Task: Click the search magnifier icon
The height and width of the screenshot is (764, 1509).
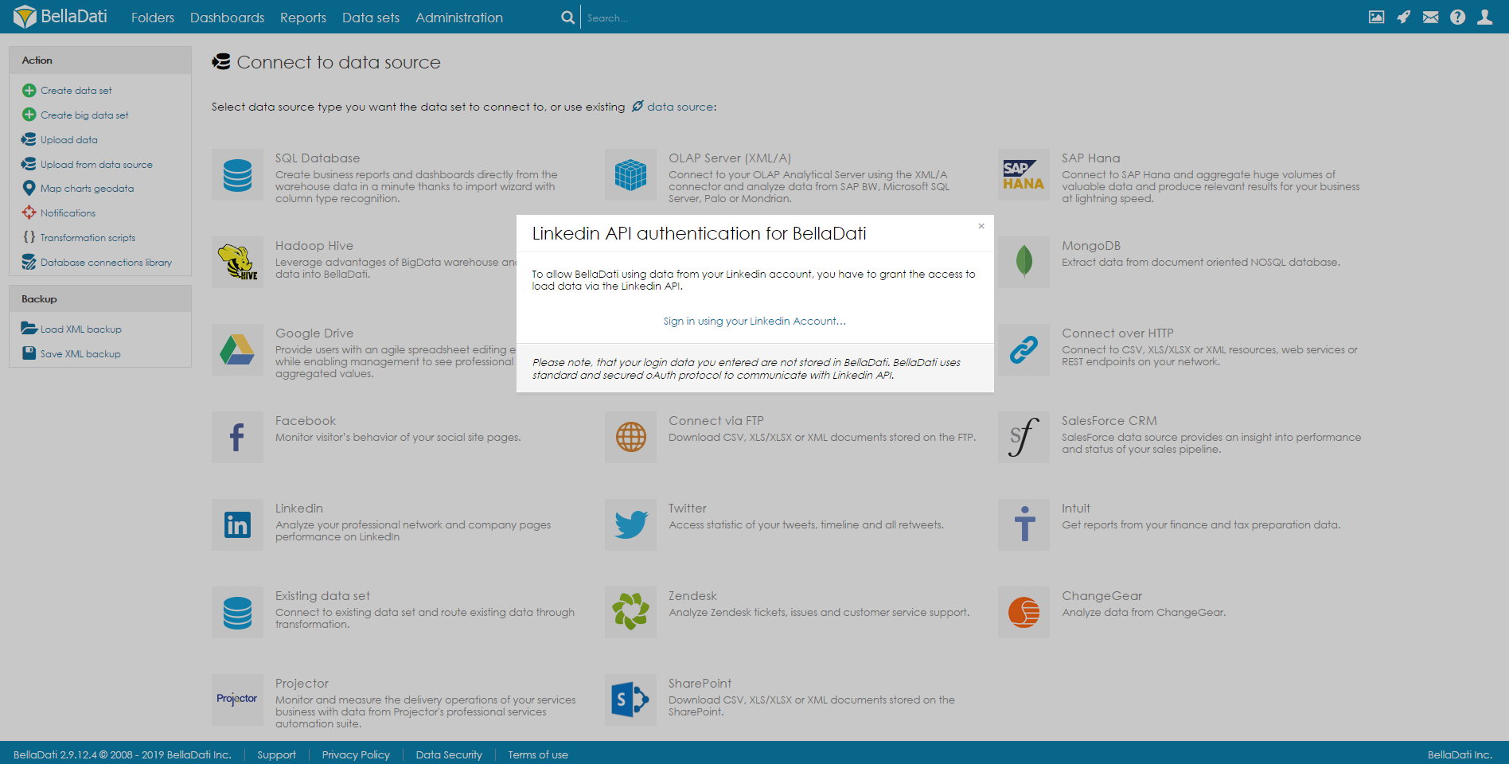Action: (x=567, y=18)
